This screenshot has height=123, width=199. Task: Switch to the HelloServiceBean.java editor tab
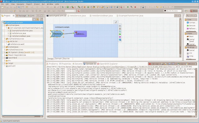[x=101, y=16]
